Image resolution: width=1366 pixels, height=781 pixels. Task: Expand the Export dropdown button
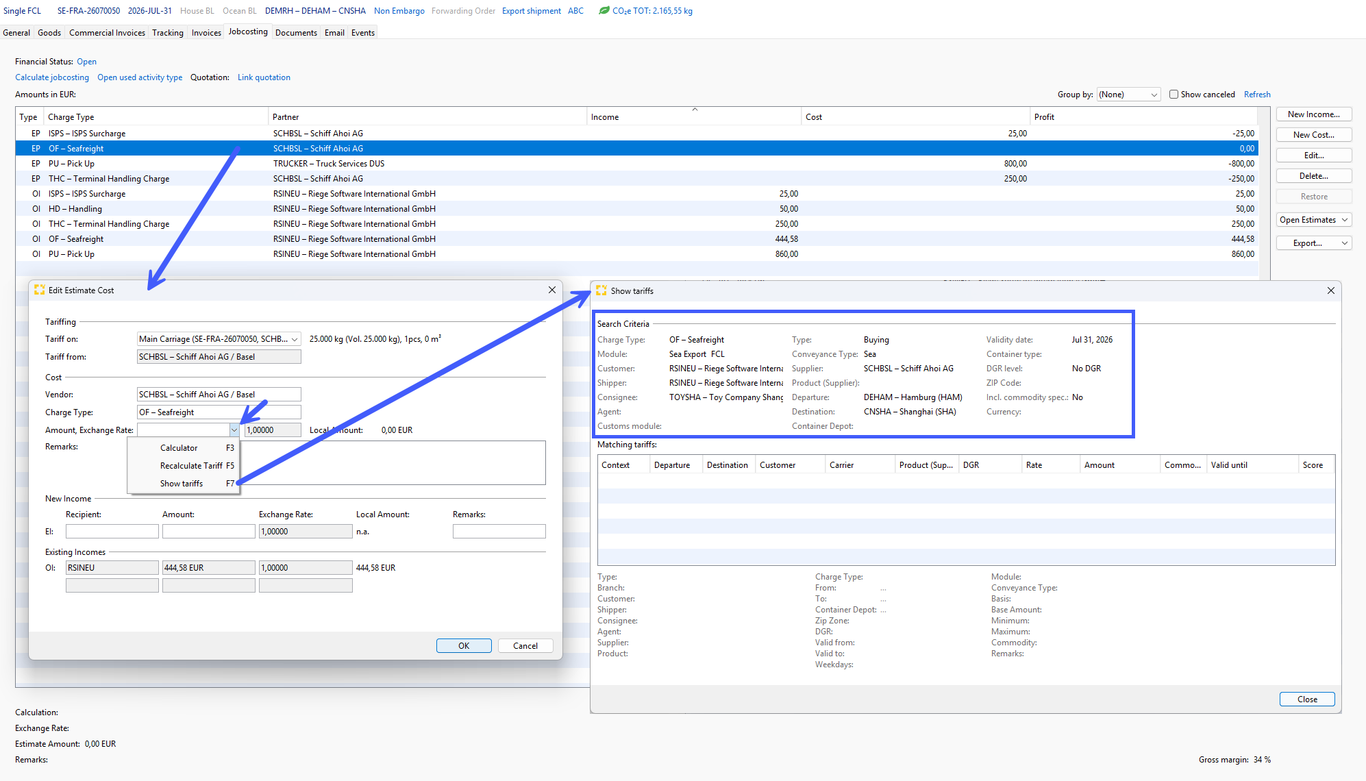pyautogui.click(x=1314, y=243)
